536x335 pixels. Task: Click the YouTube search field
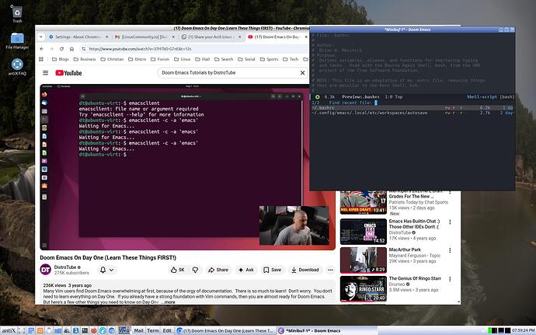228,72
